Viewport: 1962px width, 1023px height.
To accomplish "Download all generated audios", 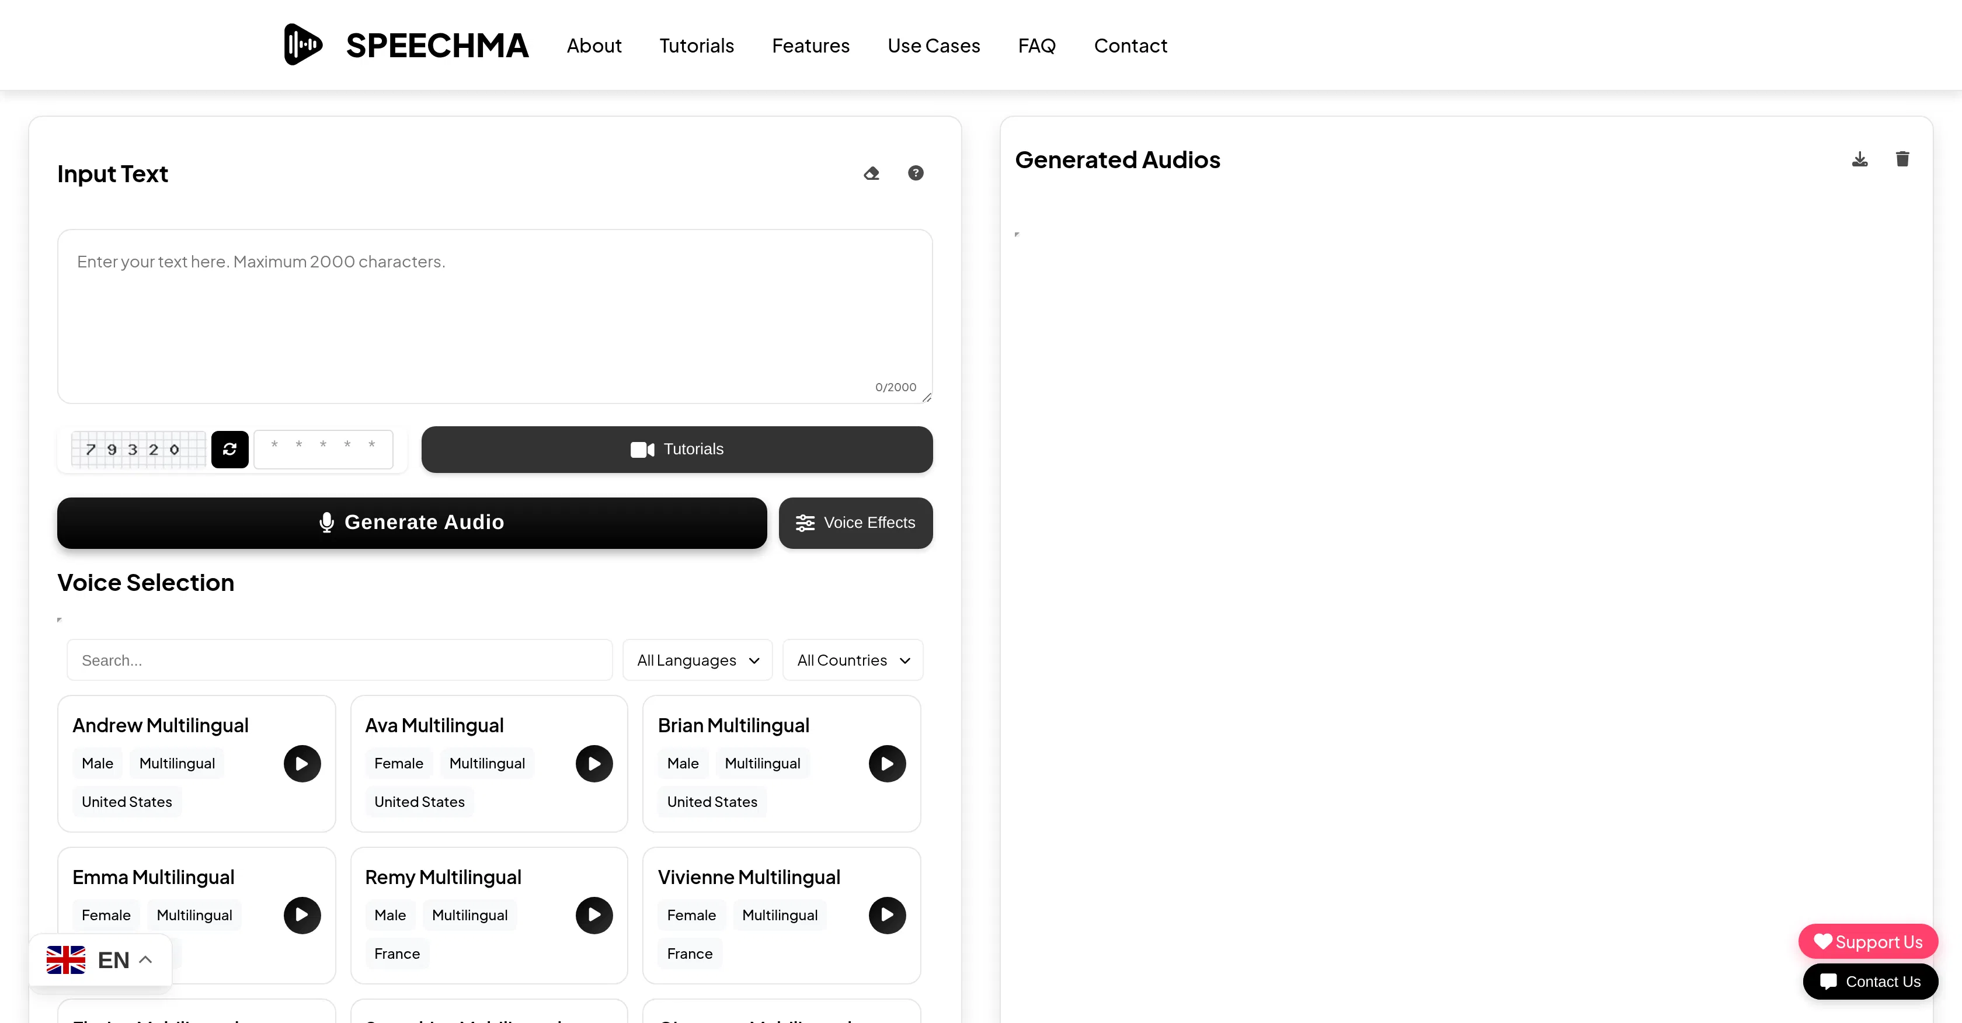I will pyautogui.click(x=1859, y=158).
